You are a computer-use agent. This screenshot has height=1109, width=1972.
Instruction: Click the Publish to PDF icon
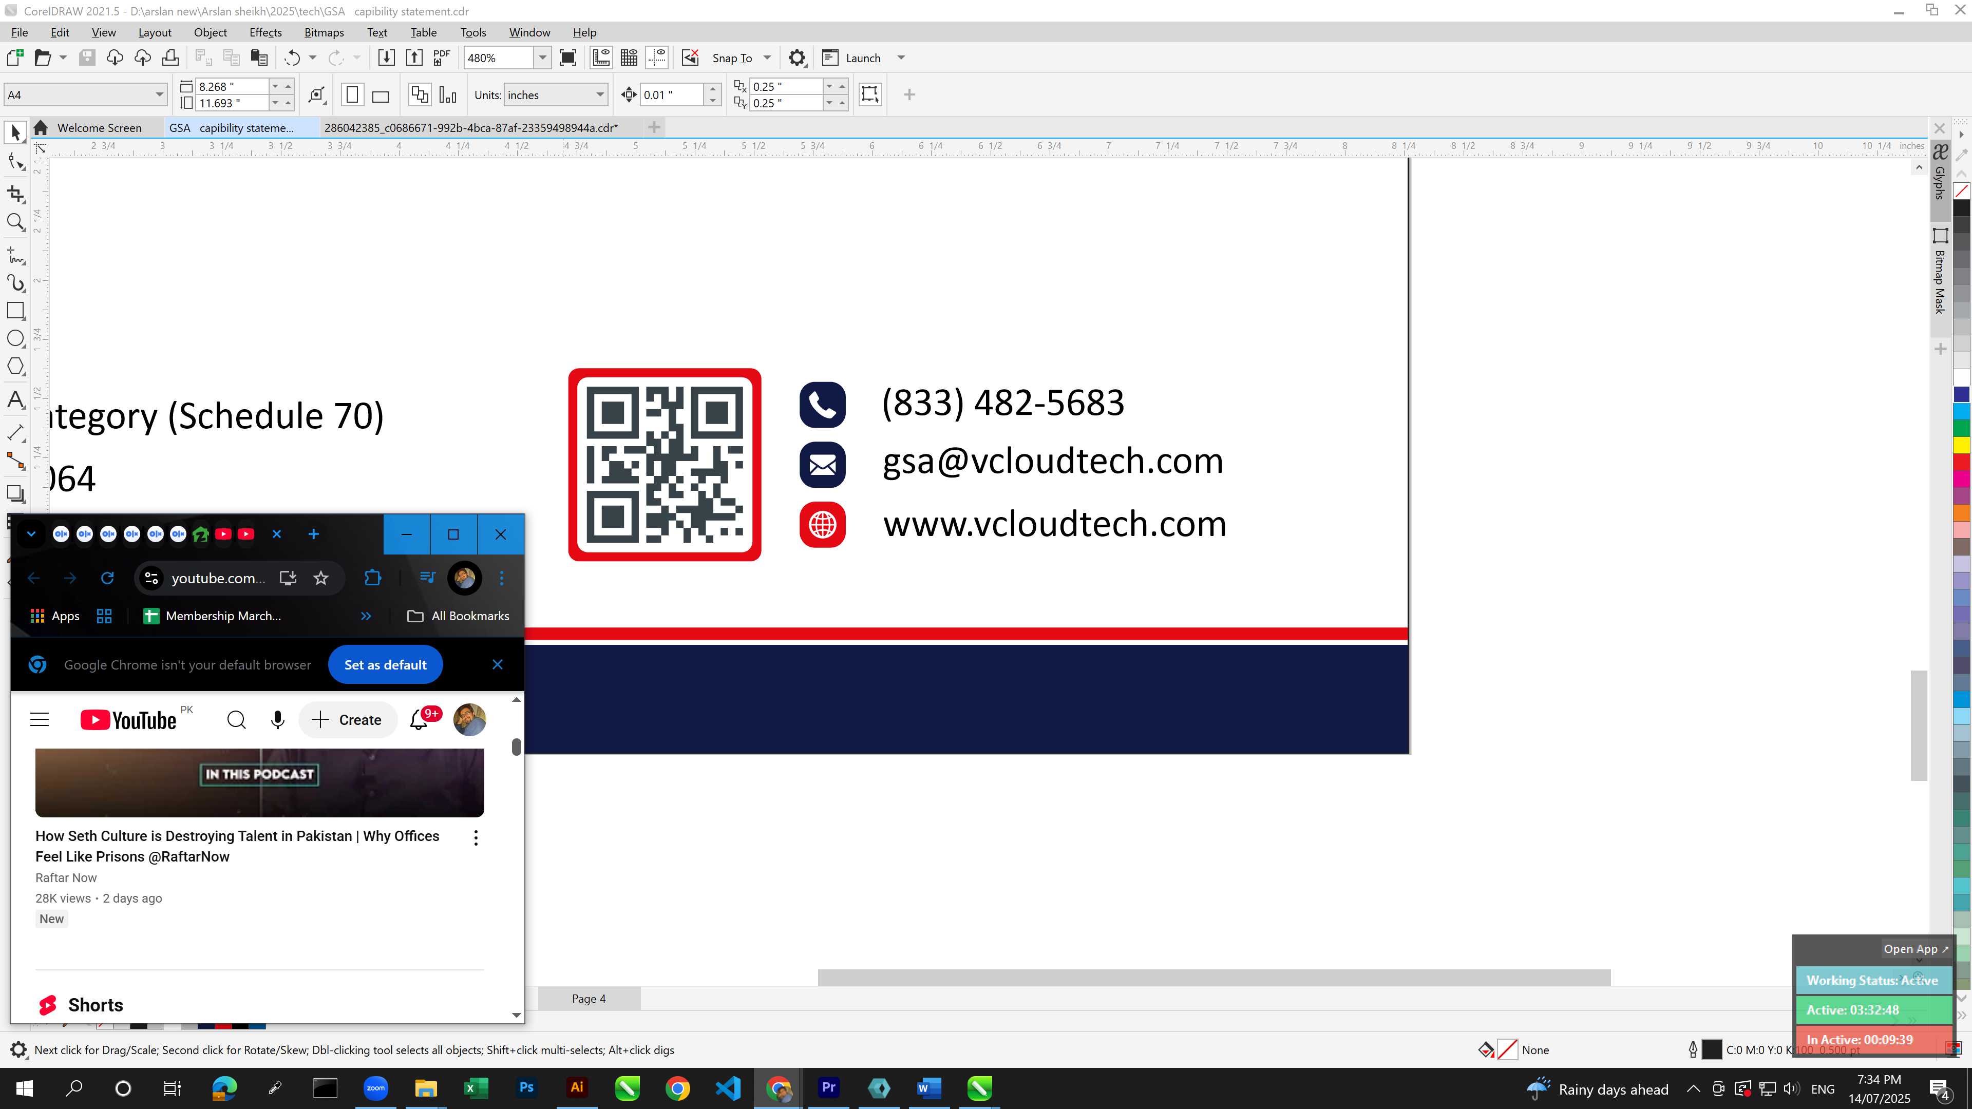coord(442,58)
